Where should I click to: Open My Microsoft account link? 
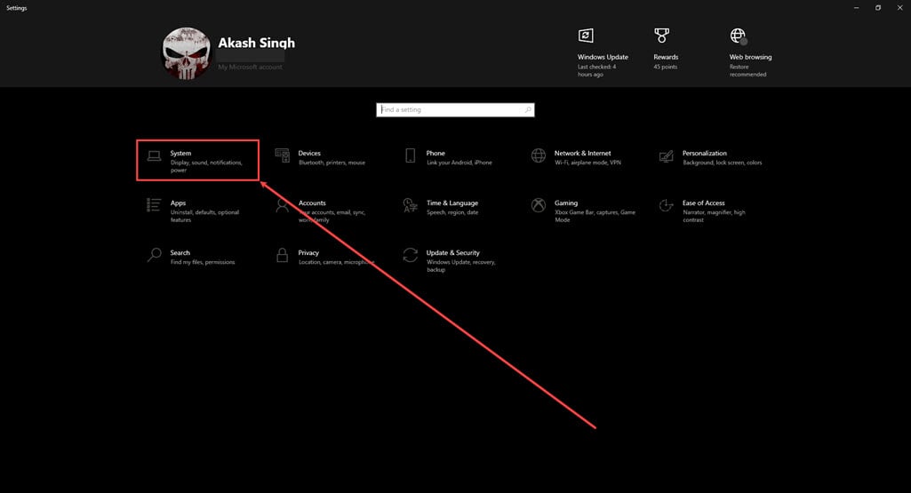250,67
